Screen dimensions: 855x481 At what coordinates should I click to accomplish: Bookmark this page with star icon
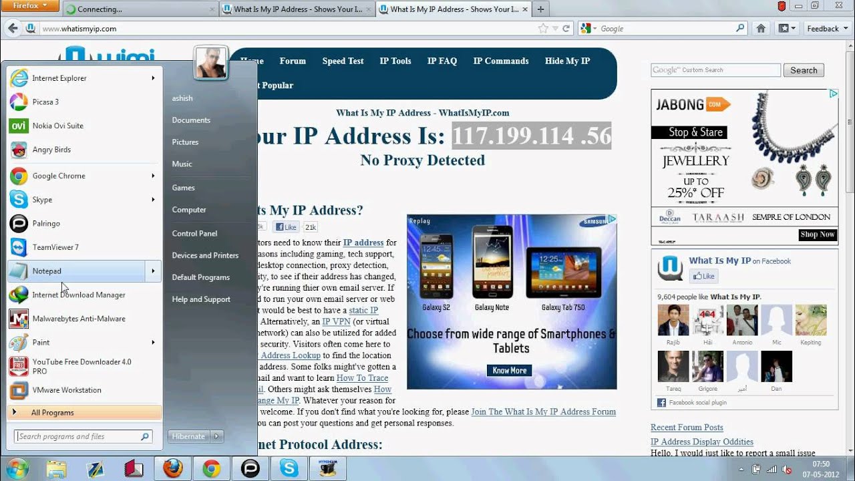coord(543,29)
